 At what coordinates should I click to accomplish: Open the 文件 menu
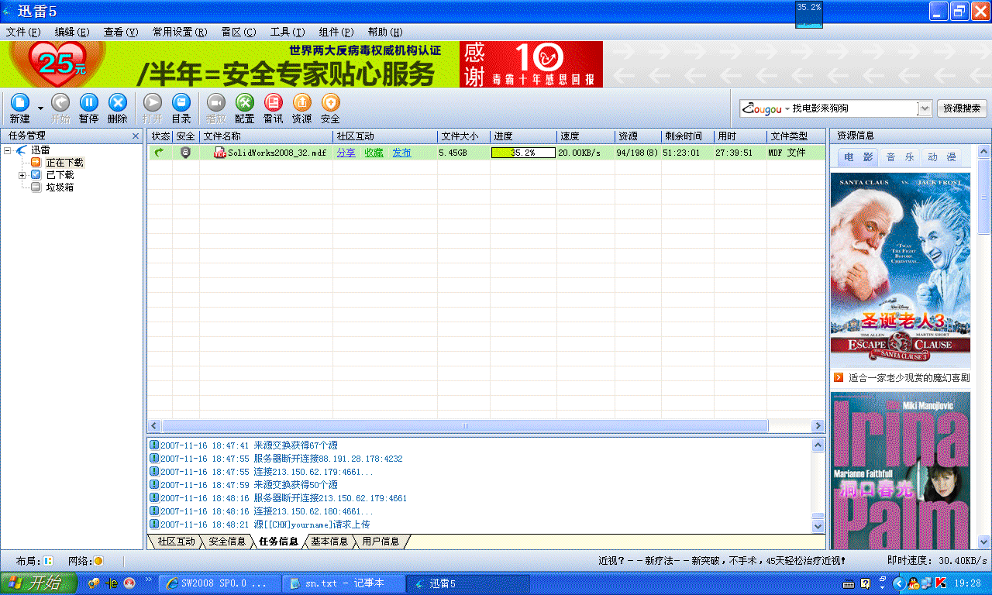[x=23, y=33]
